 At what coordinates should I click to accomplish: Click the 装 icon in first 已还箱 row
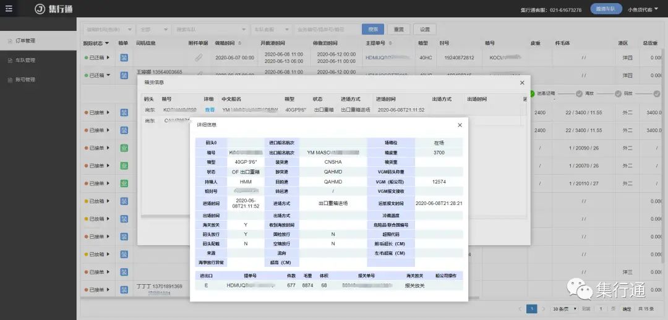click(124, 57)
